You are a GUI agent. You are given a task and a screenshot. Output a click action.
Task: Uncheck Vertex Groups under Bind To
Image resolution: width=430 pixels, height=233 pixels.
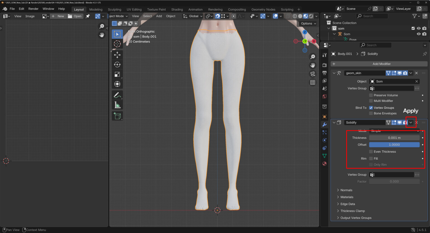click(x=371, y=108)
